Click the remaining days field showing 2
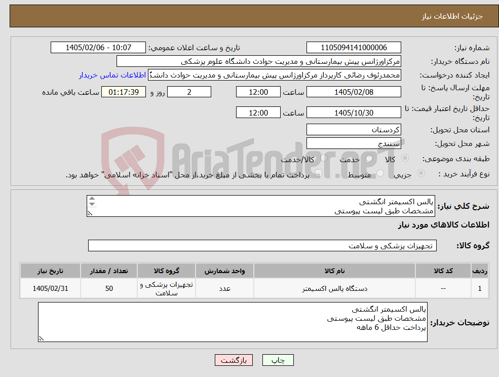The height and width of the screenshot is (377, 499). click(189, 92)
